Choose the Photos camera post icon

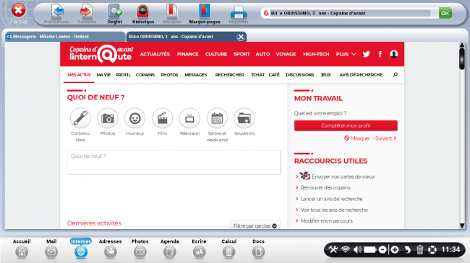pos(108,118)
